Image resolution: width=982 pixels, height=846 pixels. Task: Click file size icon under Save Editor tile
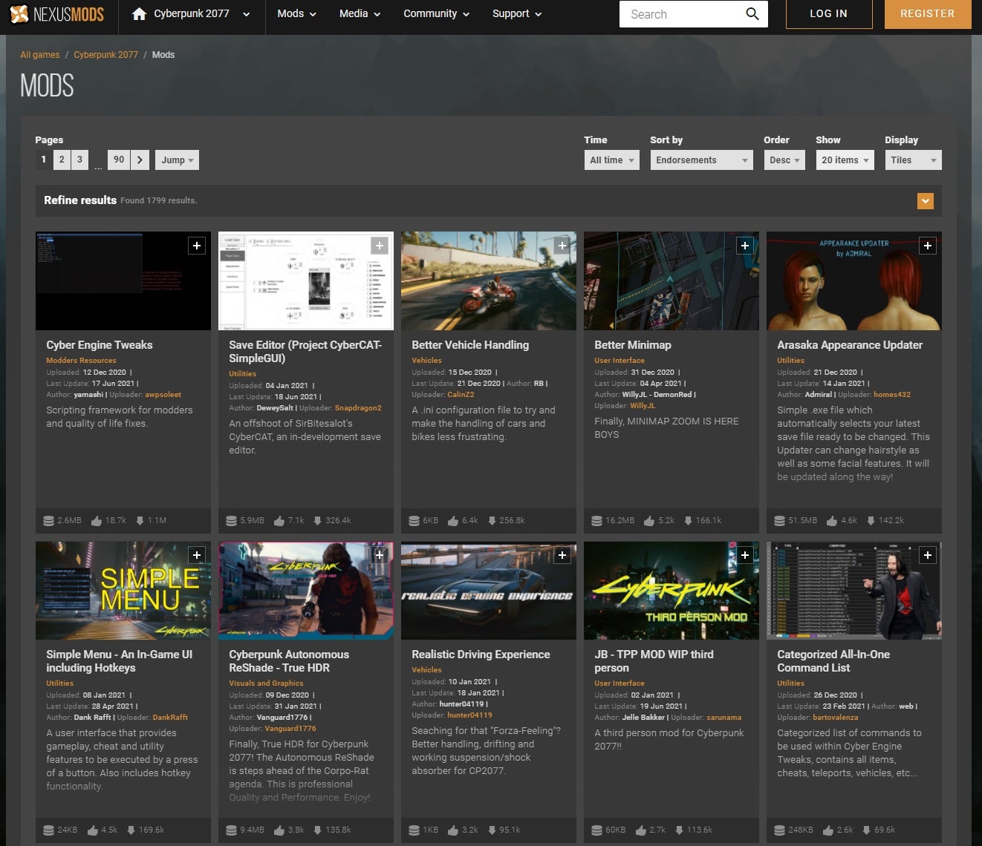[231, 521]
